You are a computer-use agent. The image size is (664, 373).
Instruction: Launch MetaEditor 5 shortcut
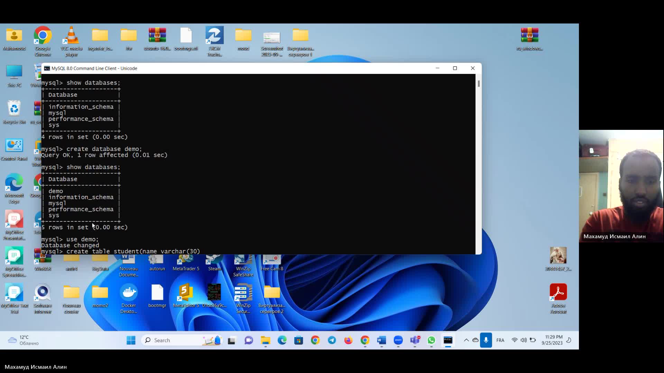click(x=186, y=296)
